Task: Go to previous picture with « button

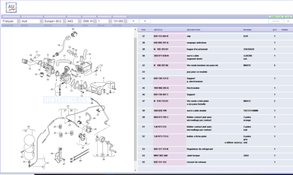Action: coord(133,21)
